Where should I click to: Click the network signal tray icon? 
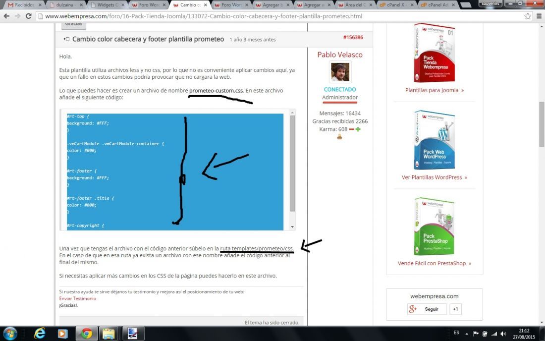point(494,334)
